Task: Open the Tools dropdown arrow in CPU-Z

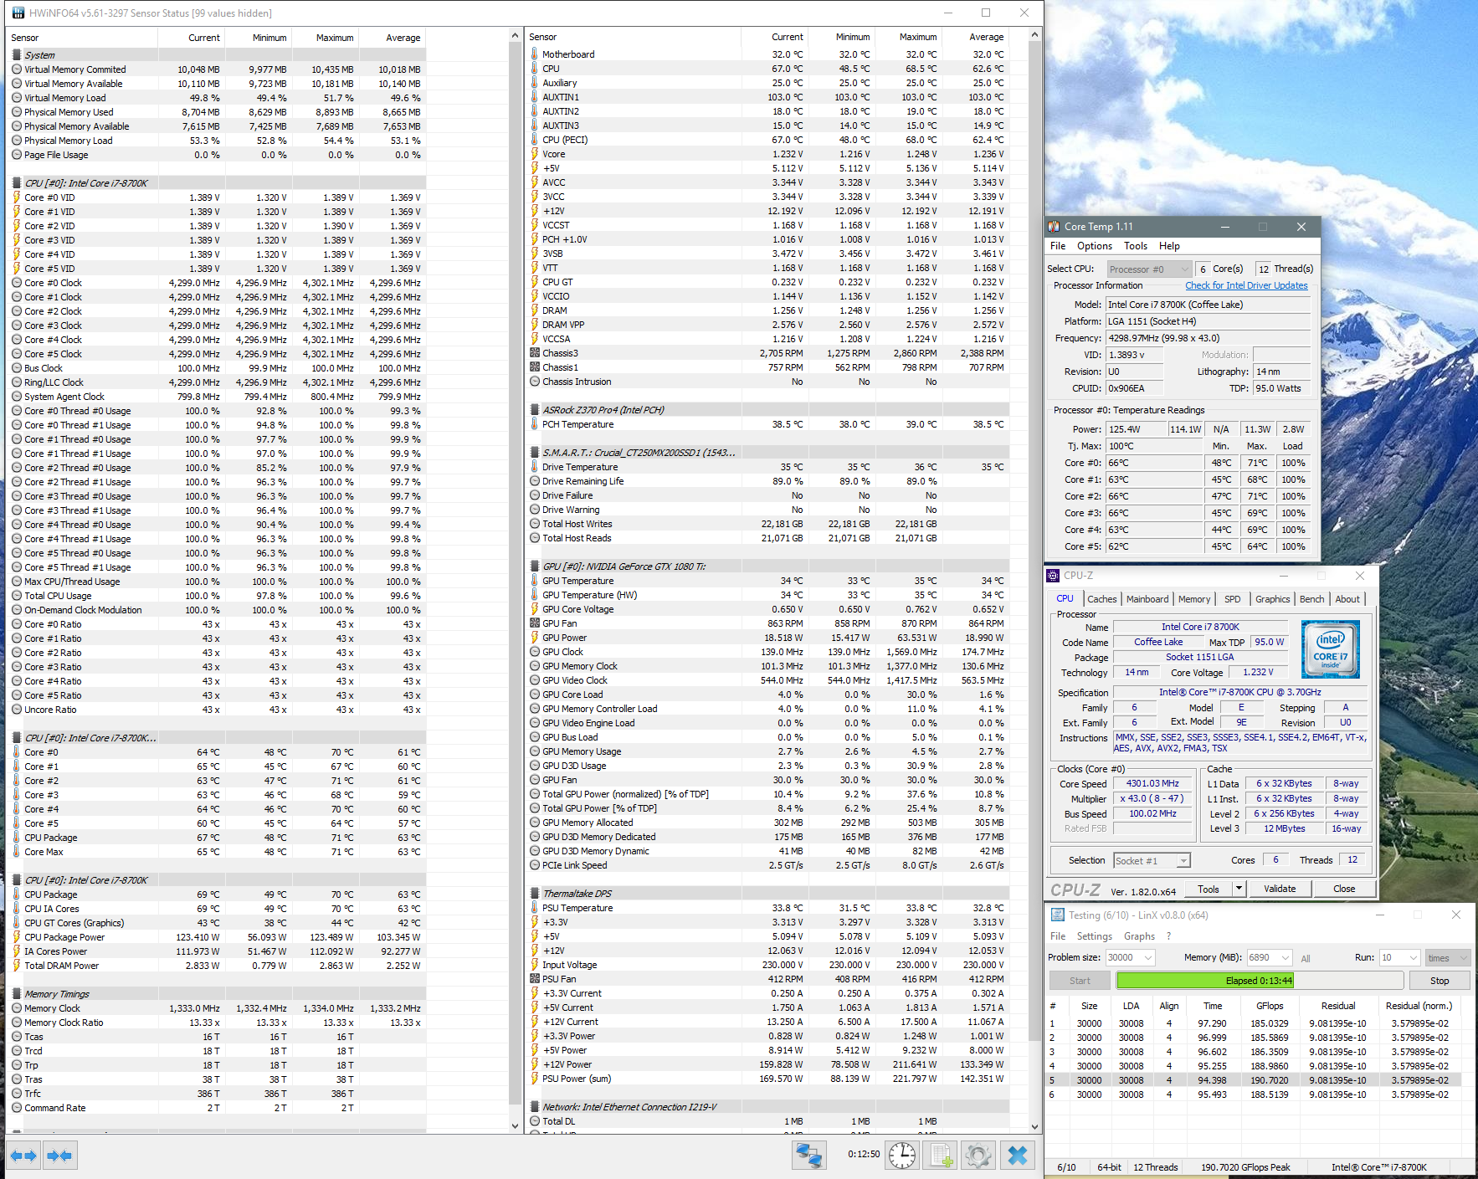Action: [x=1239, y=889]
